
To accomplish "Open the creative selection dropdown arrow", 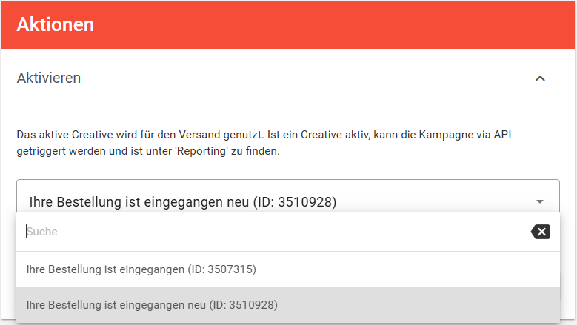I will 540,201.
